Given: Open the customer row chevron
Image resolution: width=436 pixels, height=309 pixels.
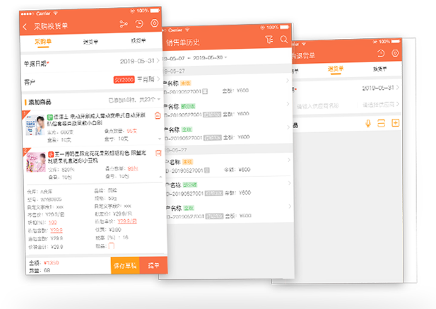Looking at the screenshot, I should coord(160,79).
